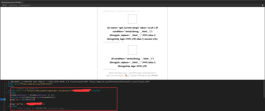The height and width of the screenshot is (111, 265).
Task: Select the second image placeholder in design view
Action: (x=132, y=50)
